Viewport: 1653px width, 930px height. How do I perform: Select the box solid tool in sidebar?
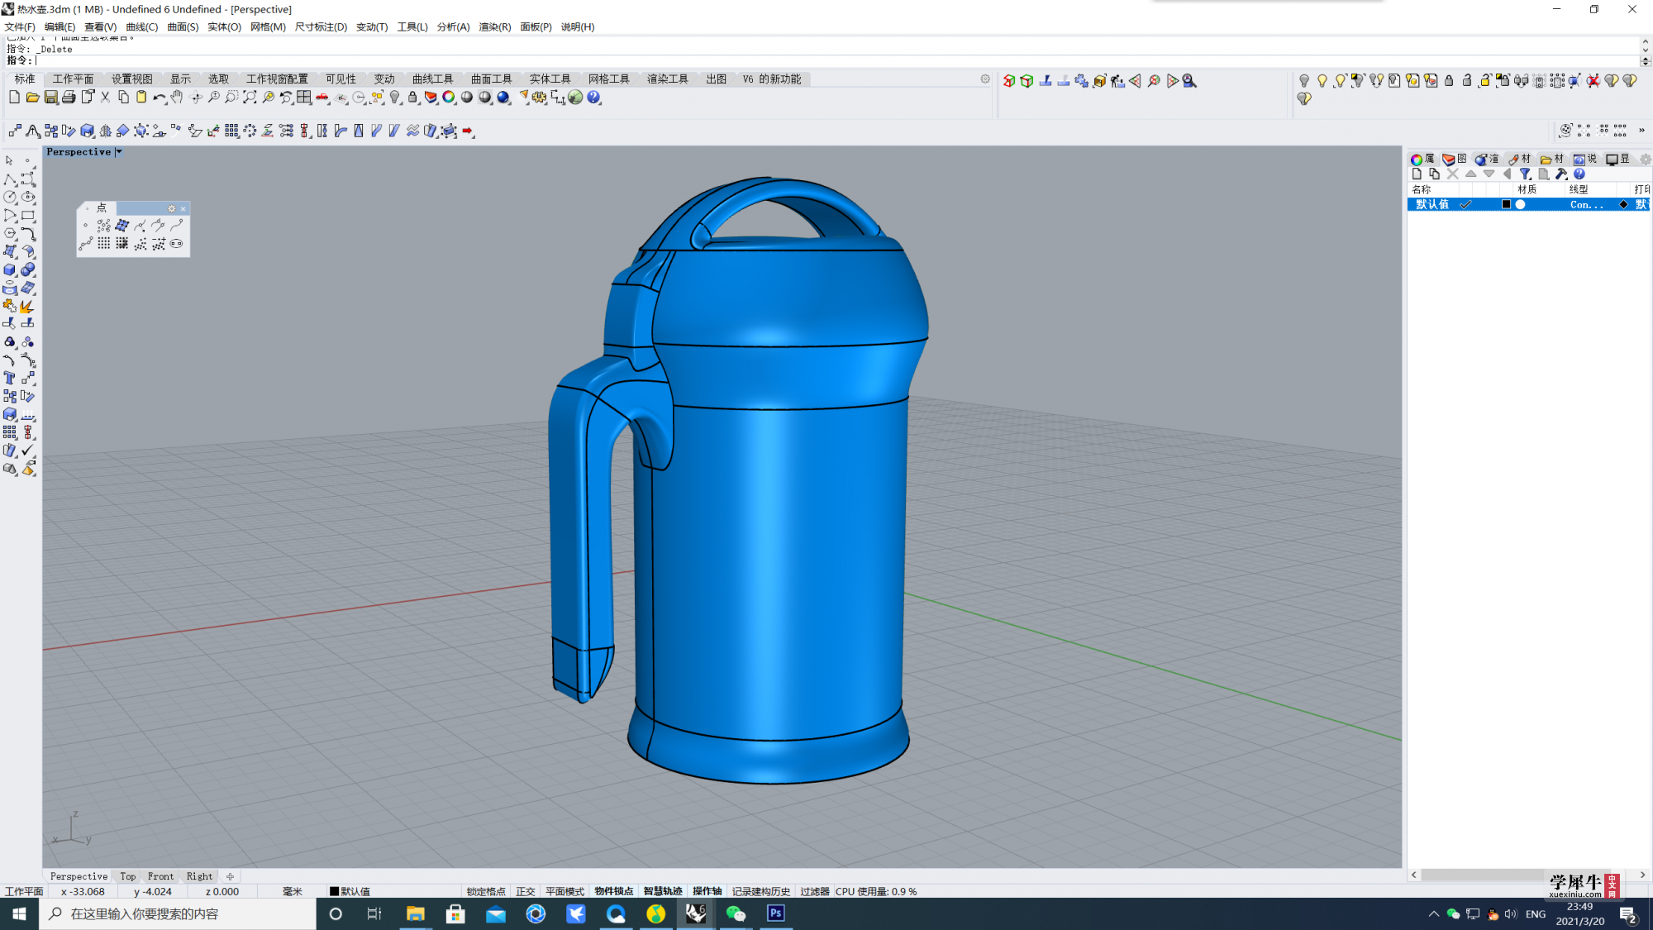tap(10, 269)
